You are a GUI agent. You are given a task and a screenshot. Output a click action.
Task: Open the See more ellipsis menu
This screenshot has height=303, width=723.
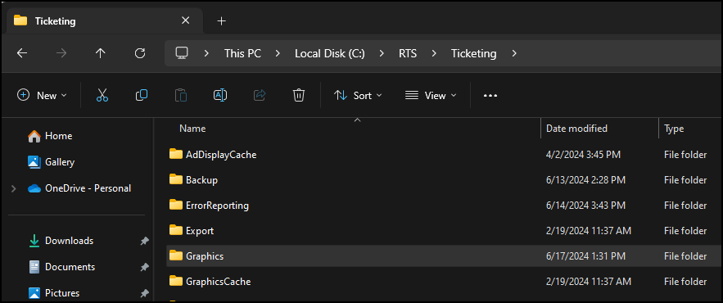pos(490,96)
